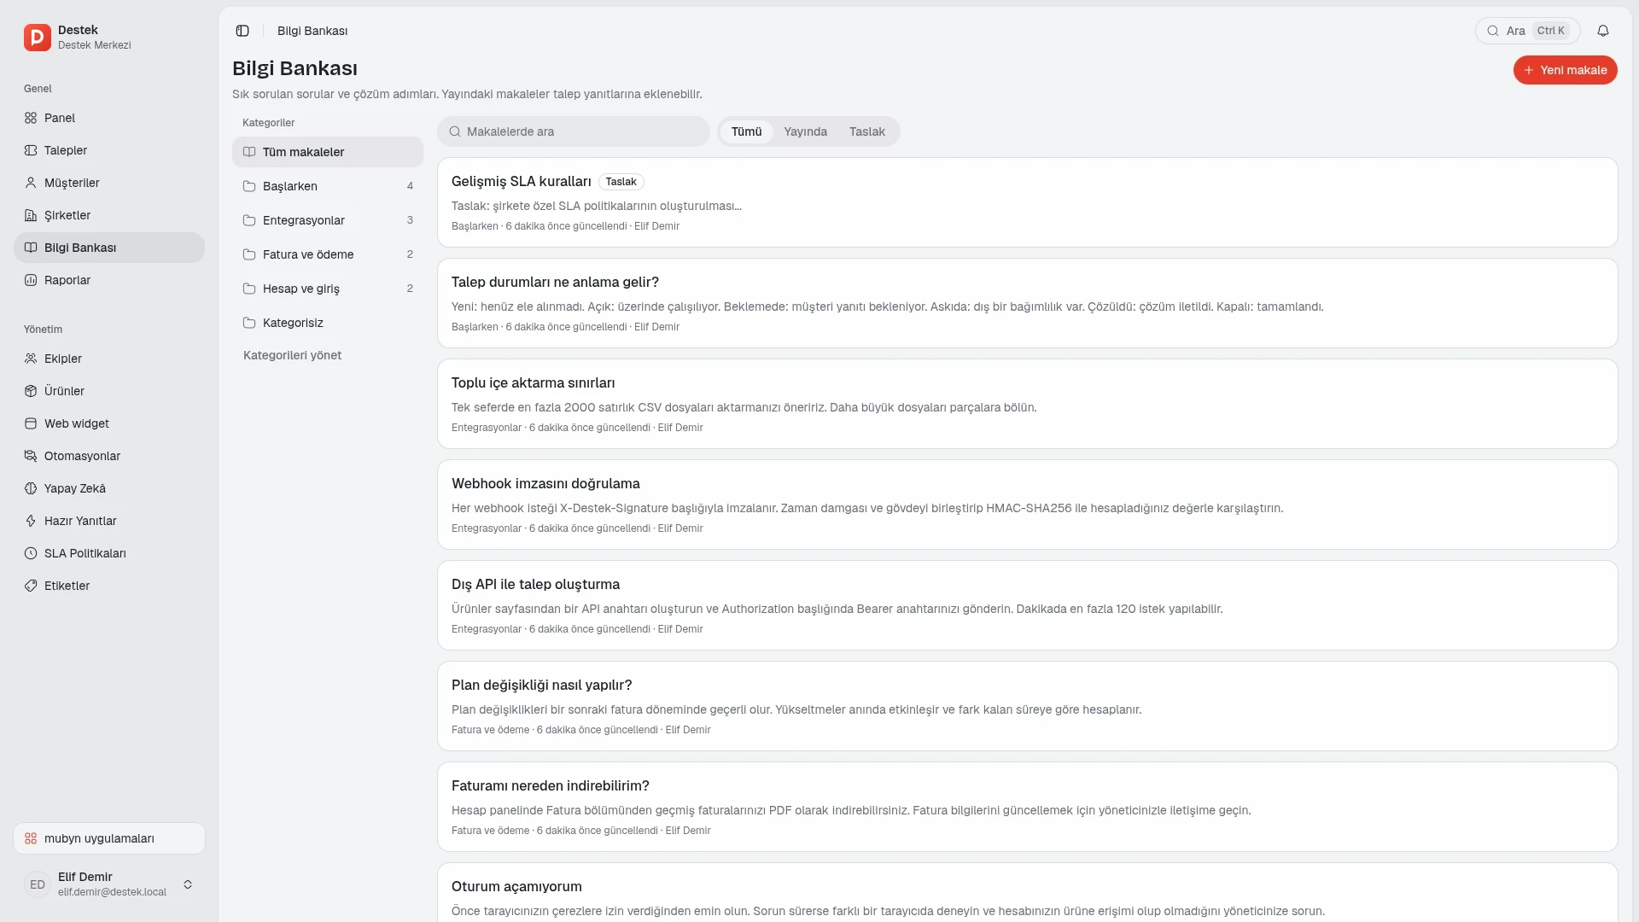Image resolution: width=1639 pixels, height=922 pixels.
Task: Switch to Taslak filter tab
Action: click(x=866, y=131)
